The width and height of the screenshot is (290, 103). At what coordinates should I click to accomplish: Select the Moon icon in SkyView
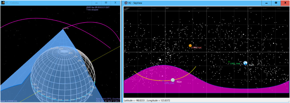[x=173, y=80]
